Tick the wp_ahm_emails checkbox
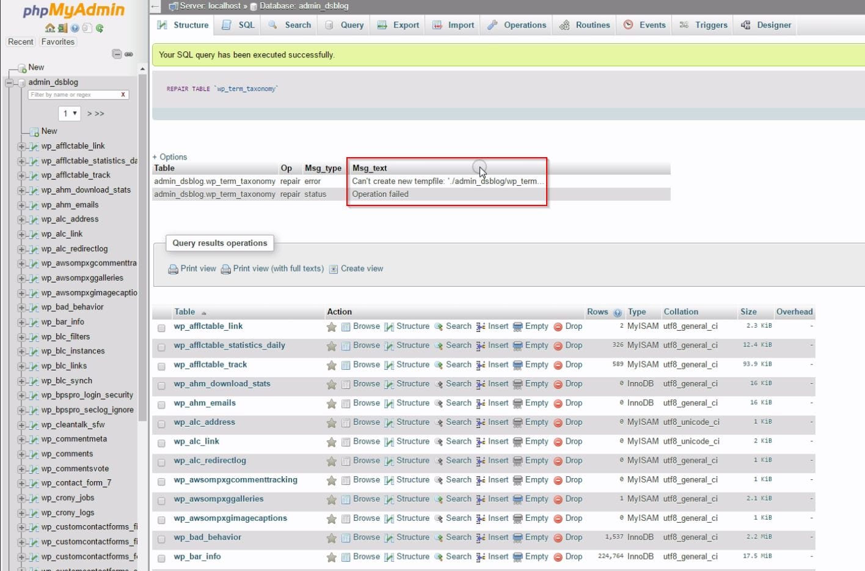 pyautogui.click(x=161, y=405)
